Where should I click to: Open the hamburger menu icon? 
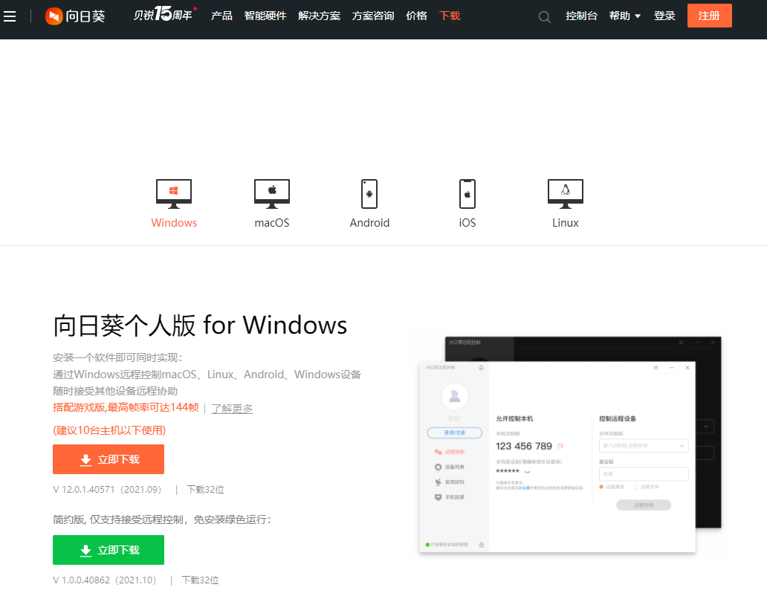tap(10, 16)
